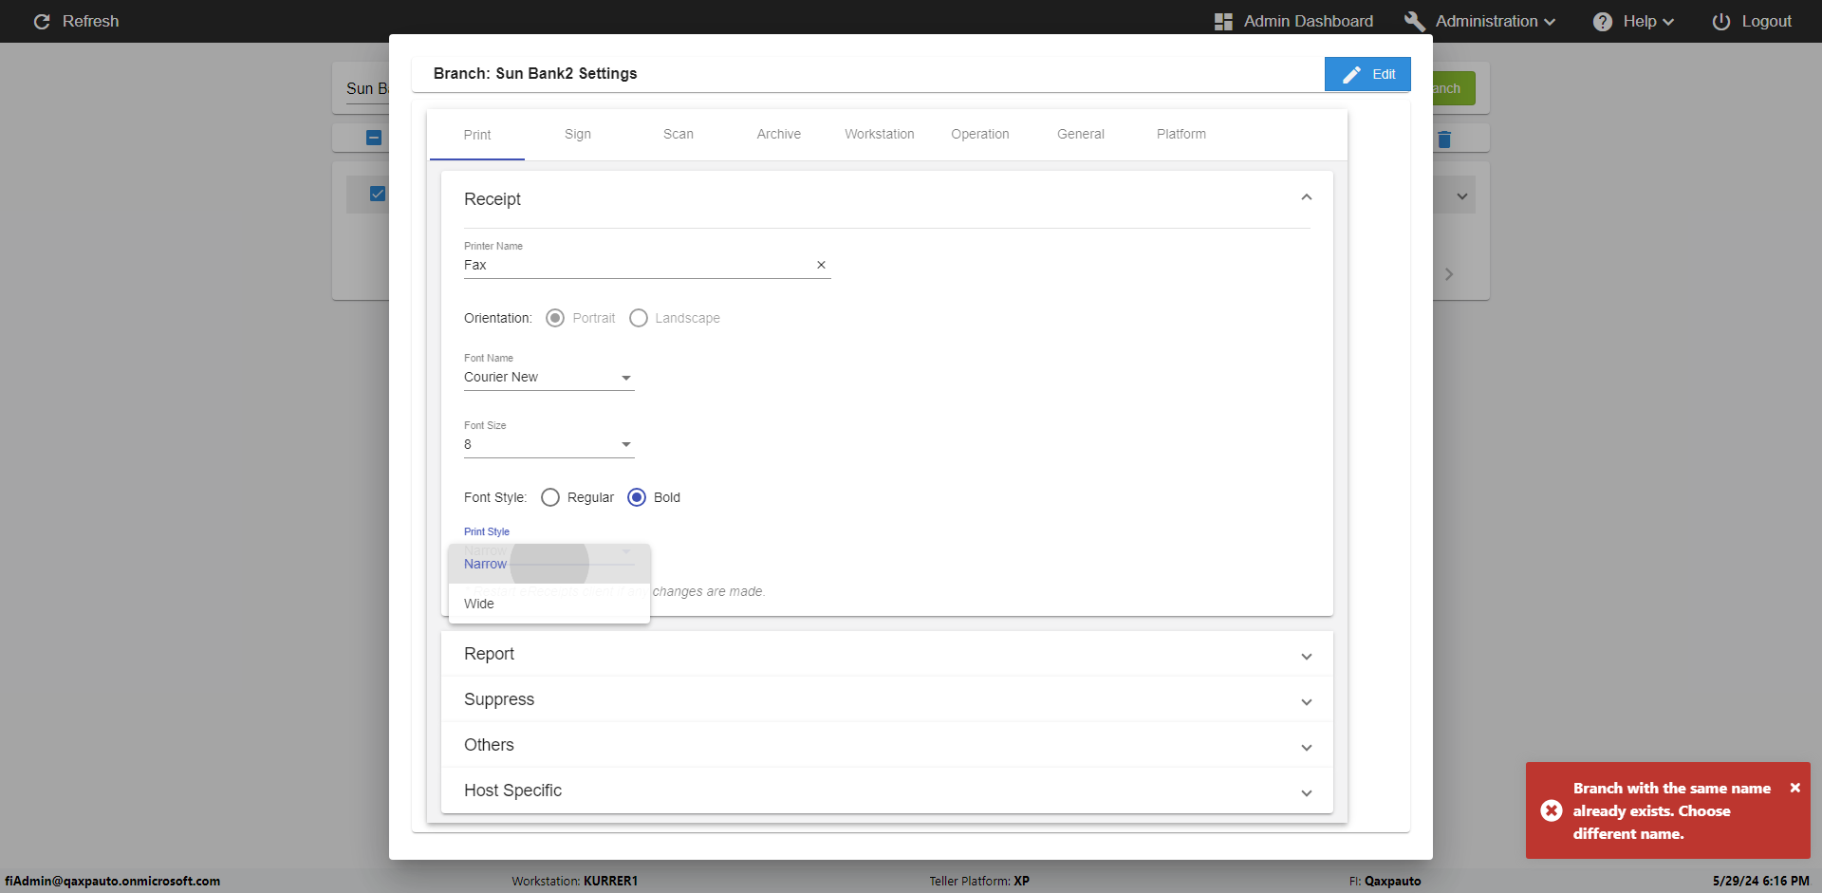Switch to the Archive tab
1822x893 pixels.
point(778,135)
